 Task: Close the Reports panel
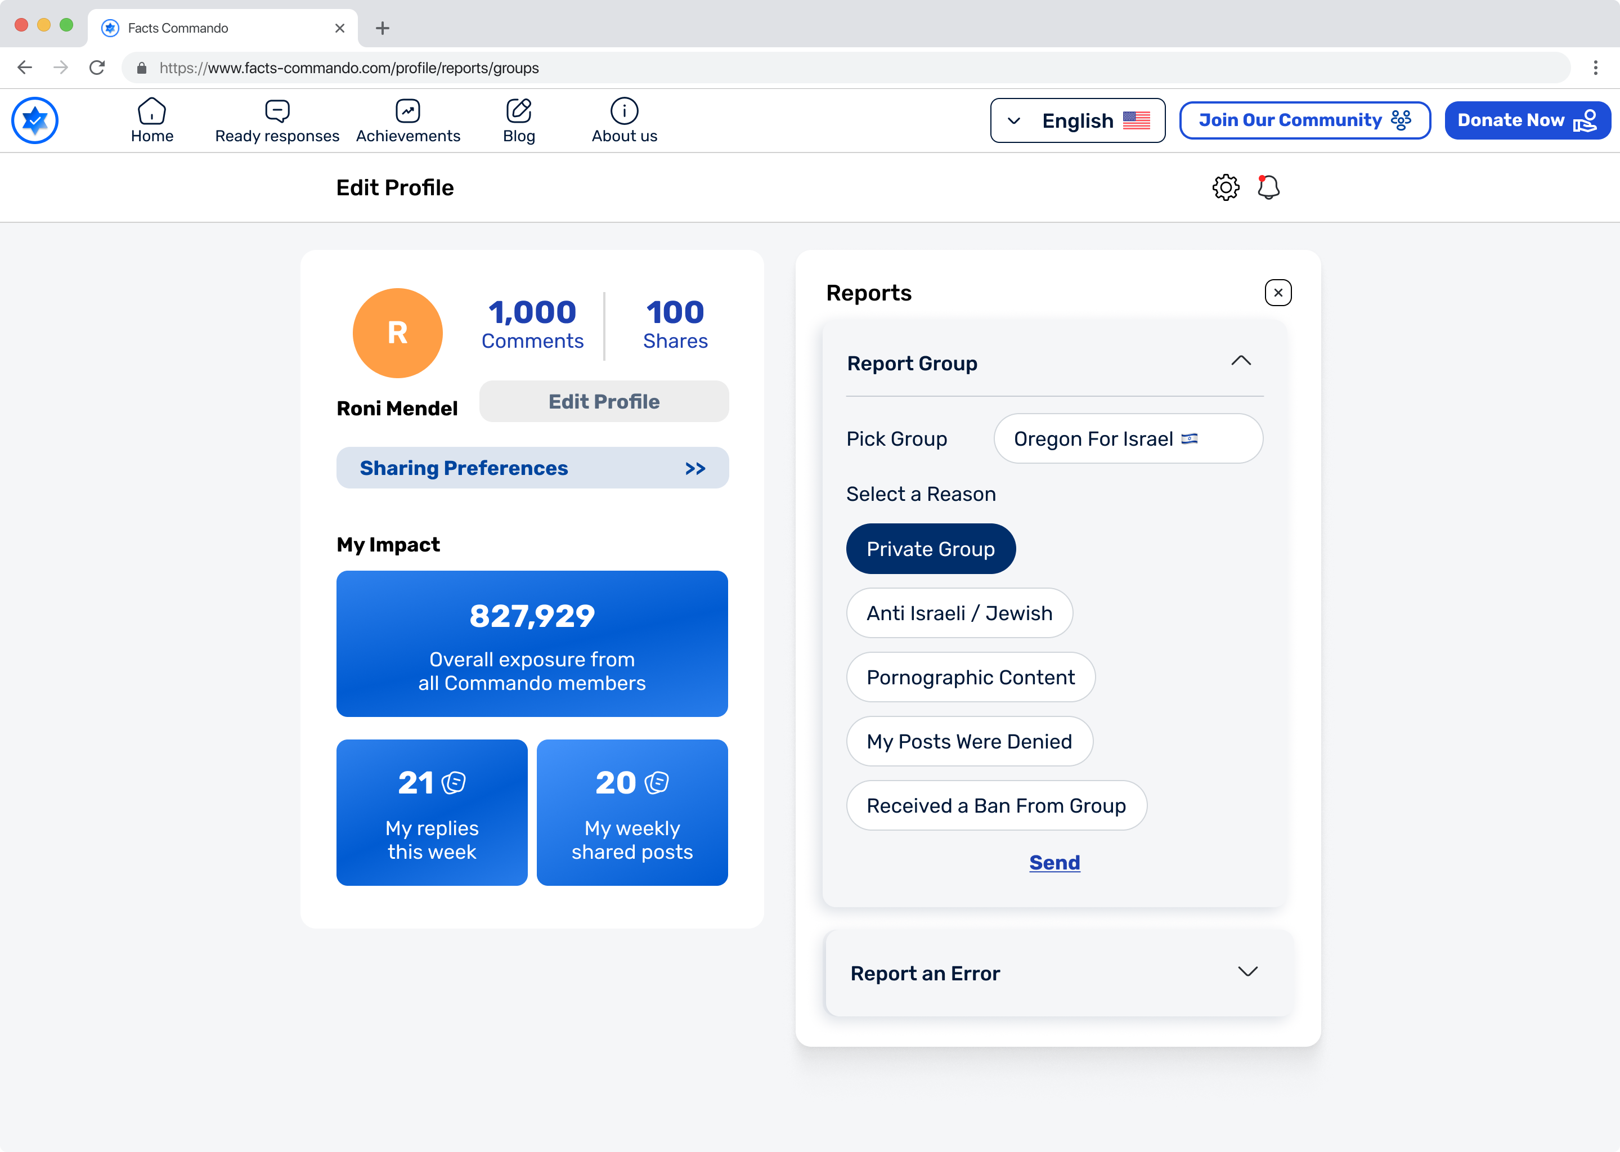point(1278,293)
